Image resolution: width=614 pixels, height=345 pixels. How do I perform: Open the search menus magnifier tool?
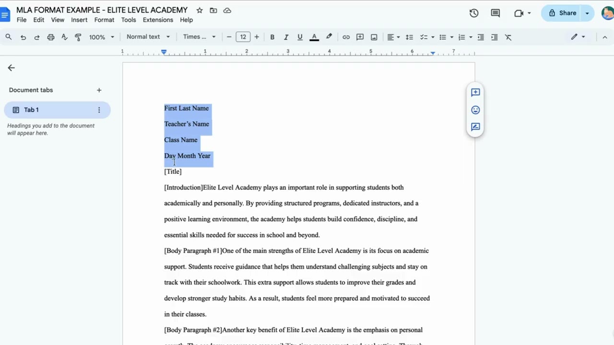coord(9,37)
